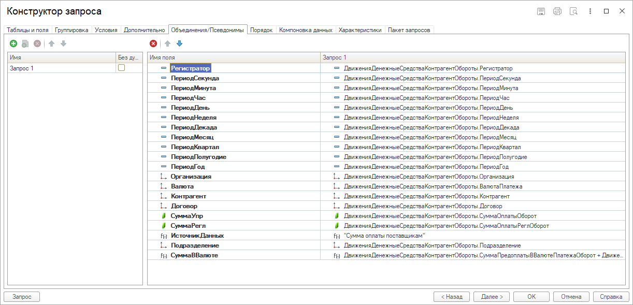
Task: Click the green add query icon
Action: (x=13, y=43)
